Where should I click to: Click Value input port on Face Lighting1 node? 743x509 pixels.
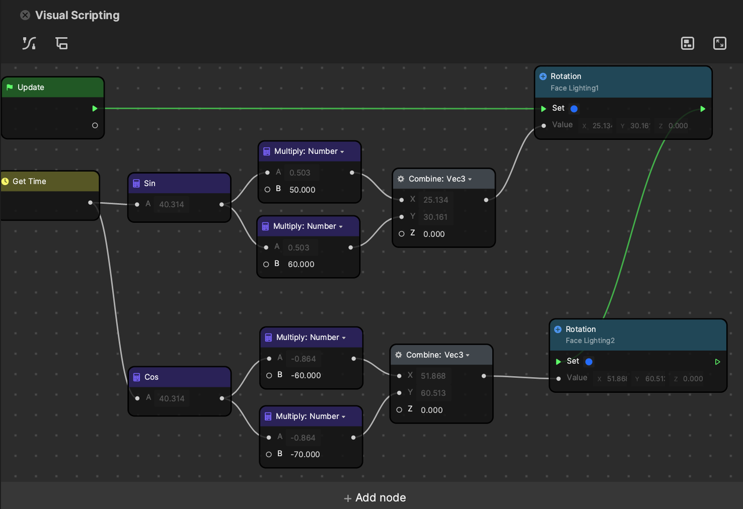543,125
